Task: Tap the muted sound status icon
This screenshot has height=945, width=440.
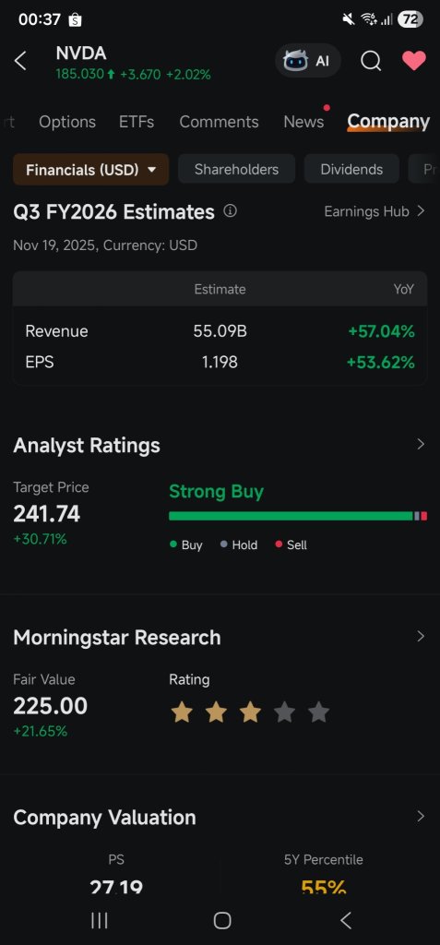Action: click(349, 19)
